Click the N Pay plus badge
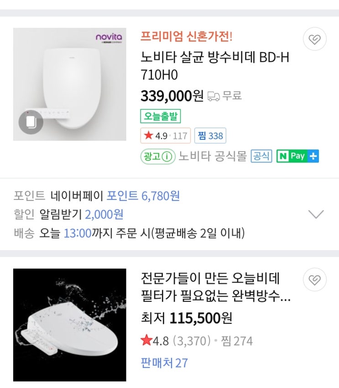 coord(297,156)
